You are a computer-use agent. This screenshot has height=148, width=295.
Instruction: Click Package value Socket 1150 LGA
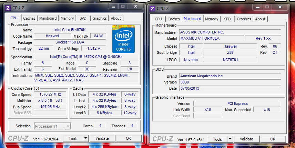pos(70,42)
